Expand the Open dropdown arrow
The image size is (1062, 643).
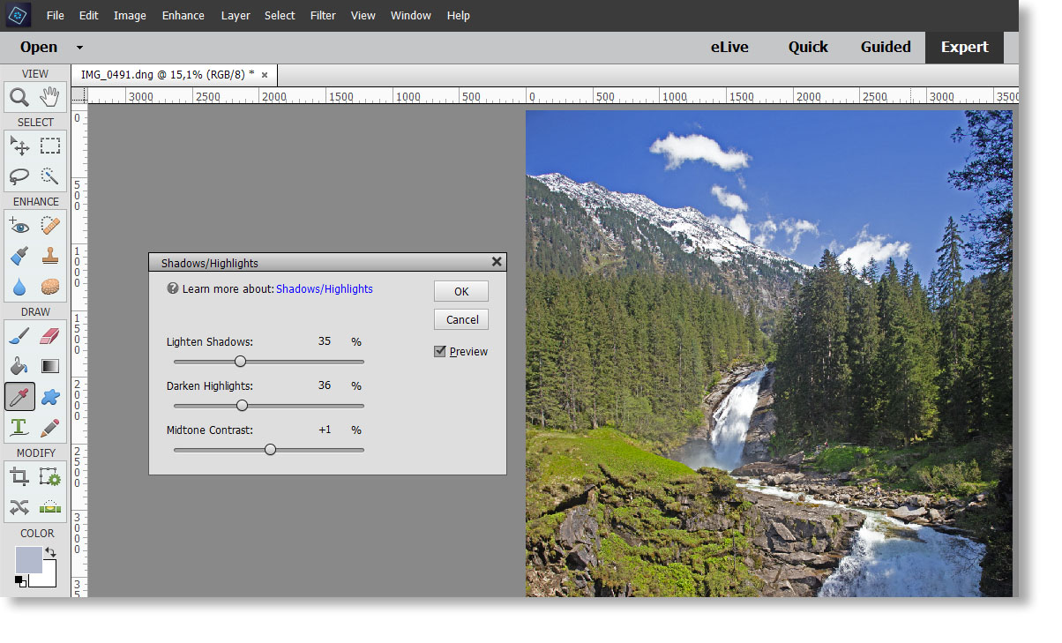tap(79, 48)
